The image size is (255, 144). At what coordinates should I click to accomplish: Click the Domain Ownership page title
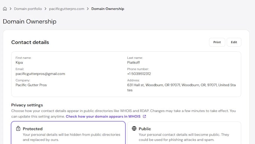(30, 21)
